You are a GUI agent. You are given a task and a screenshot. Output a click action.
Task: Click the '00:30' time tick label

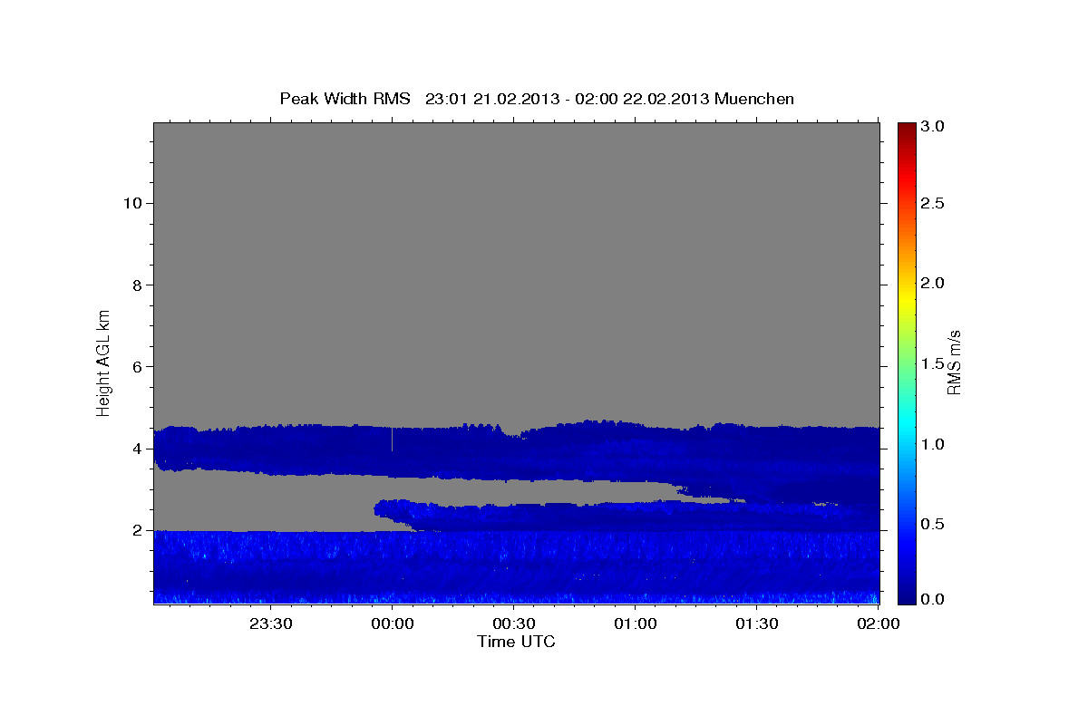[x=514, y=623]
